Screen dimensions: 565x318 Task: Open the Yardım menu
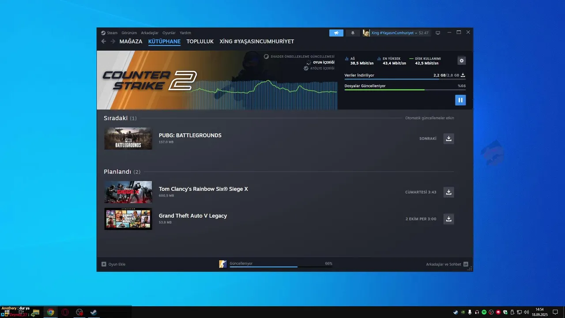click(185, 33)
